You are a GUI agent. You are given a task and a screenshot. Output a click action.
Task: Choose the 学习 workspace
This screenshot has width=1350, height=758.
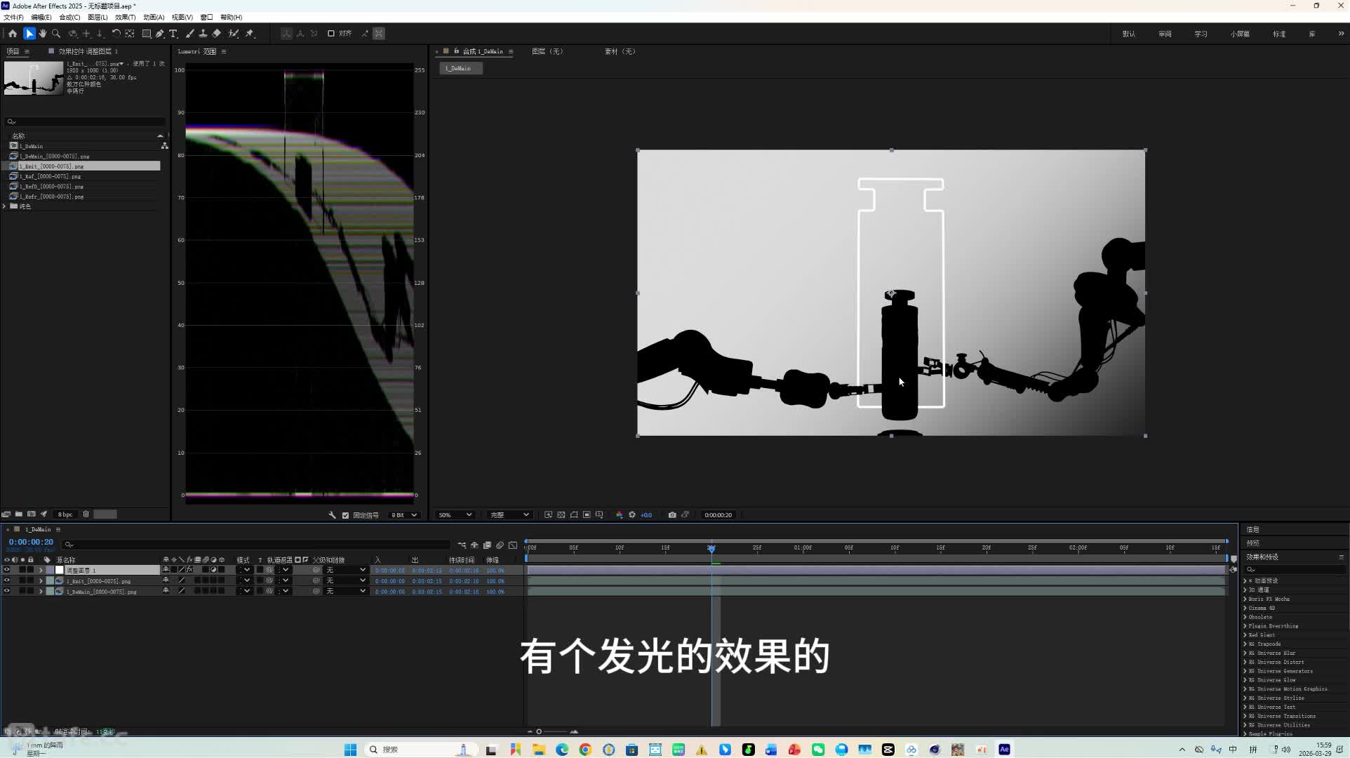(x=1201, y=34)
